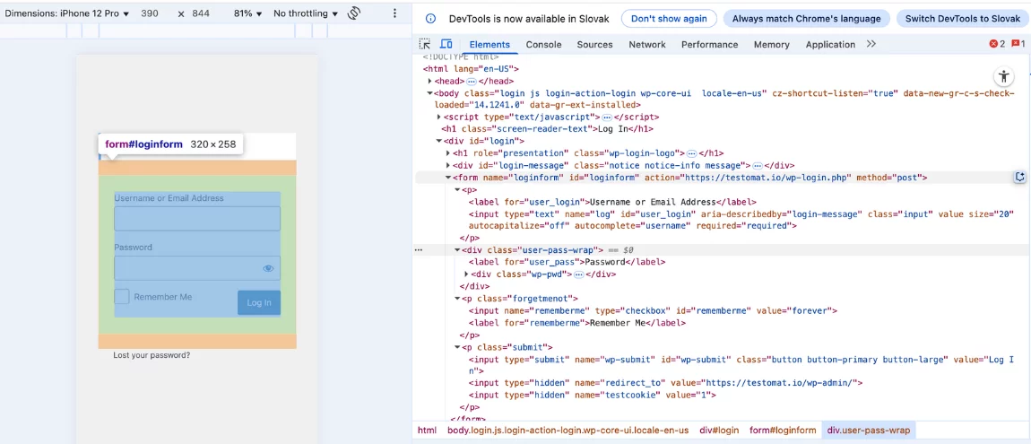
Task: Open the No throttling dropdown
Action: tap(306, 13)
